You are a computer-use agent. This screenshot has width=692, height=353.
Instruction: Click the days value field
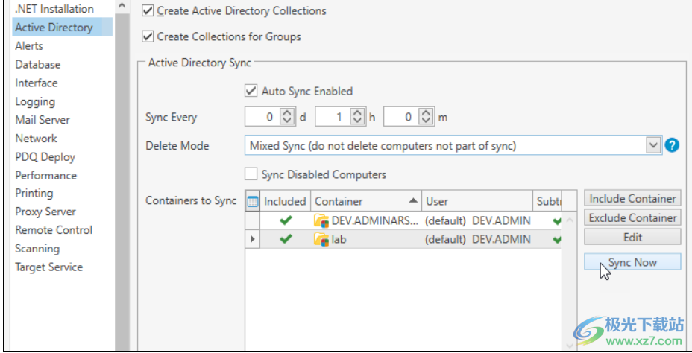(x=263, y=117)
